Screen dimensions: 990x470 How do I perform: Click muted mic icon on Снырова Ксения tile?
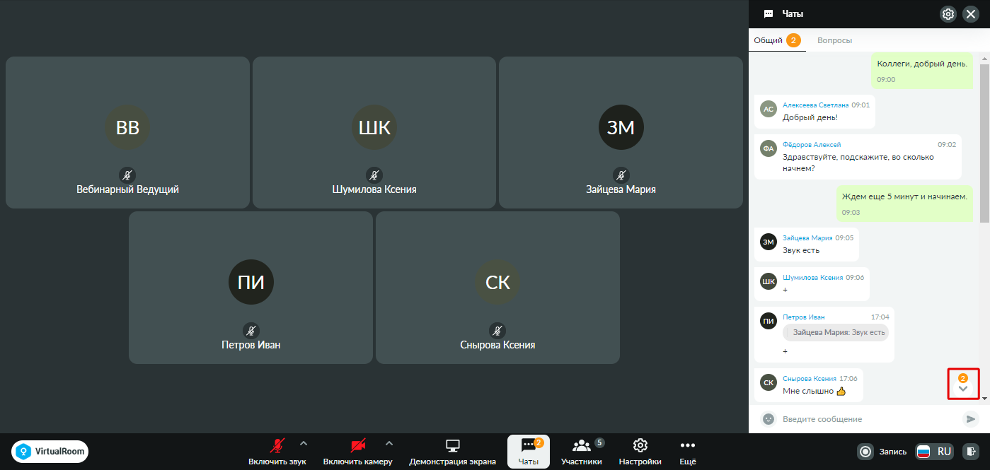pos(497,330)
